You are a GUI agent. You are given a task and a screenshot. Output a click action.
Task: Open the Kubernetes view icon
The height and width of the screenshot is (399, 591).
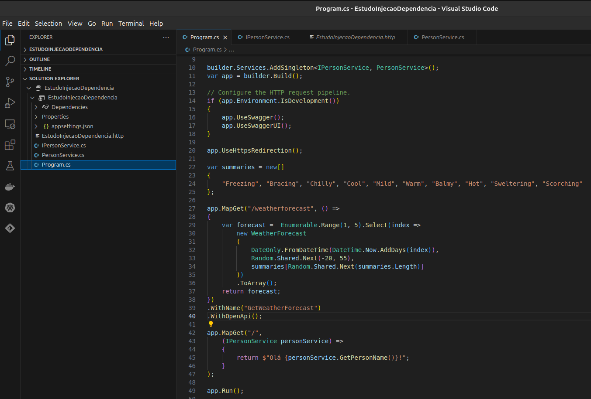pos(10,208)
